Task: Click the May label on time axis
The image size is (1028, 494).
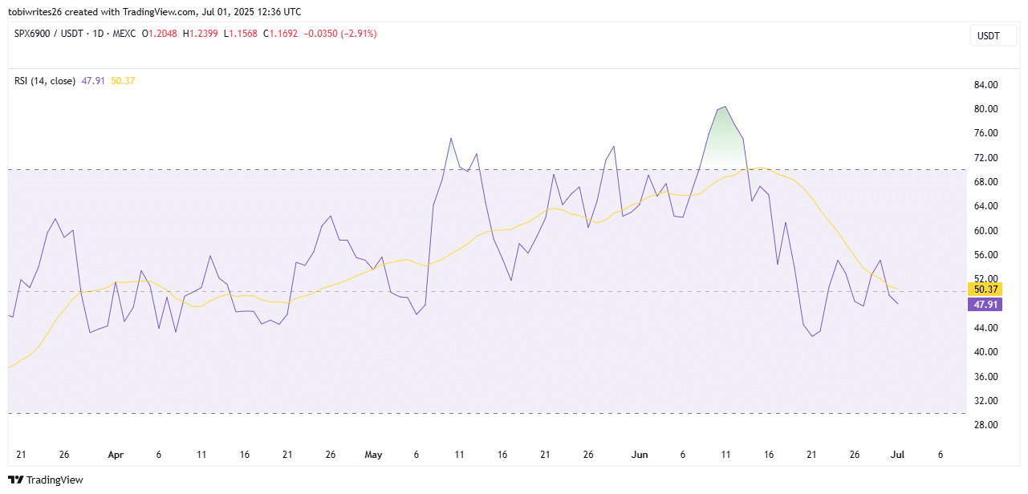Action: click(373, 455)
